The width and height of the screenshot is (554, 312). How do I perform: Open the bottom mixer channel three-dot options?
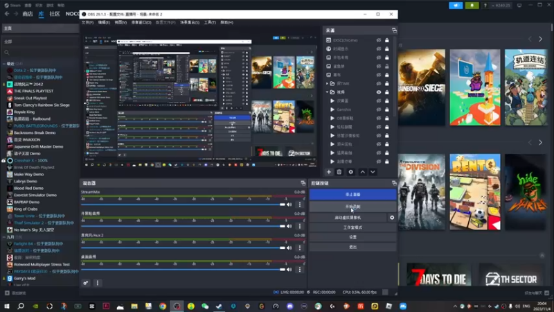300,270
